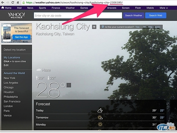
Task: Click the Yahoo Weather logo
Action: click(16, 15)
